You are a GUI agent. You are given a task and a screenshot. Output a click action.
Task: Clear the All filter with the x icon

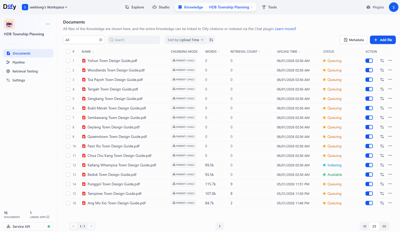(101, 40)
